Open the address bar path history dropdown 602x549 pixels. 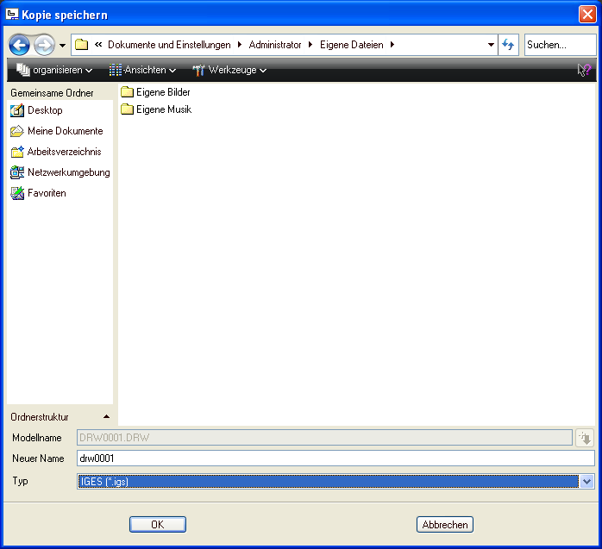pos(491,45)
